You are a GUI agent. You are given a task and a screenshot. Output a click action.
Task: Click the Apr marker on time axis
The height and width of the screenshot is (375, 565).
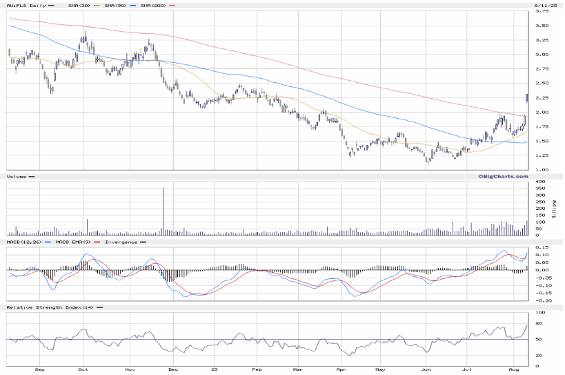coord(341,371)
